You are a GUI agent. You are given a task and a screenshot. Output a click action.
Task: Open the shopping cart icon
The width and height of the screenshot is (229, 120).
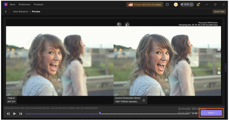[x=176, y=4]
